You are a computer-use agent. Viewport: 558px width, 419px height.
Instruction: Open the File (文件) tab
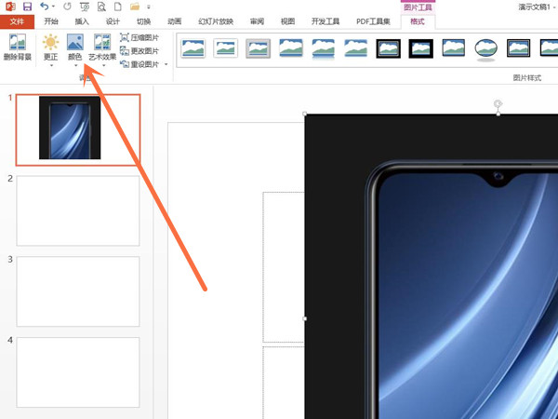[16, 21]
